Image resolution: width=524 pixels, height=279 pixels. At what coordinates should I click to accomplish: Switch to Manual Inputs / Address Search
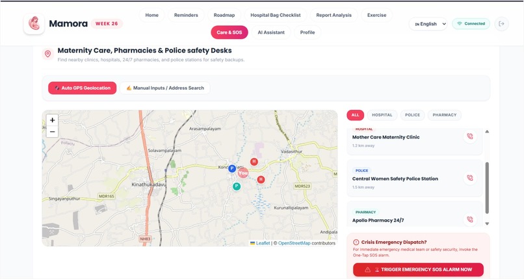click(x=165, y=88)
